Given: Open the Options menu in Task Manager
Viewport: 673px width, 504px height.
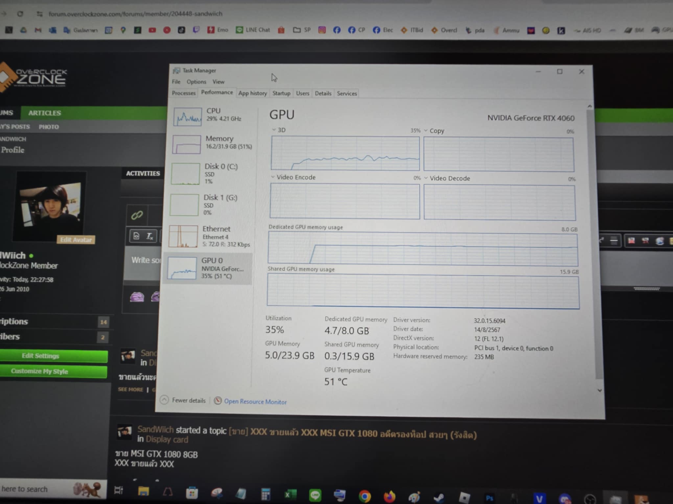Looking at the screenshot, I should tap(197, 82).
